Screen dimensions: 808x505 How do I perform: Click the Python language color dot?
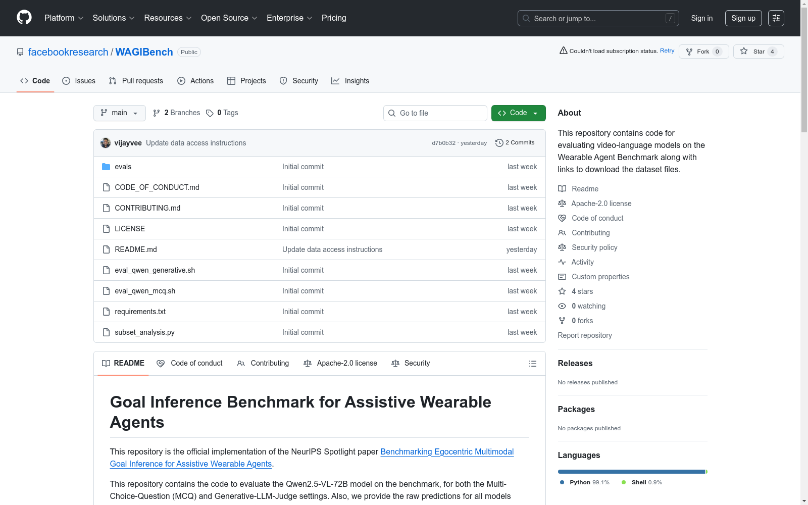coord(562,482)
